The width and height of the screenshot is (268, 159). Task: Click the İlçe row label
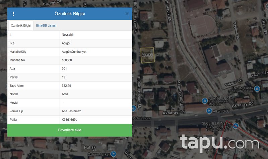coord(12,43)
